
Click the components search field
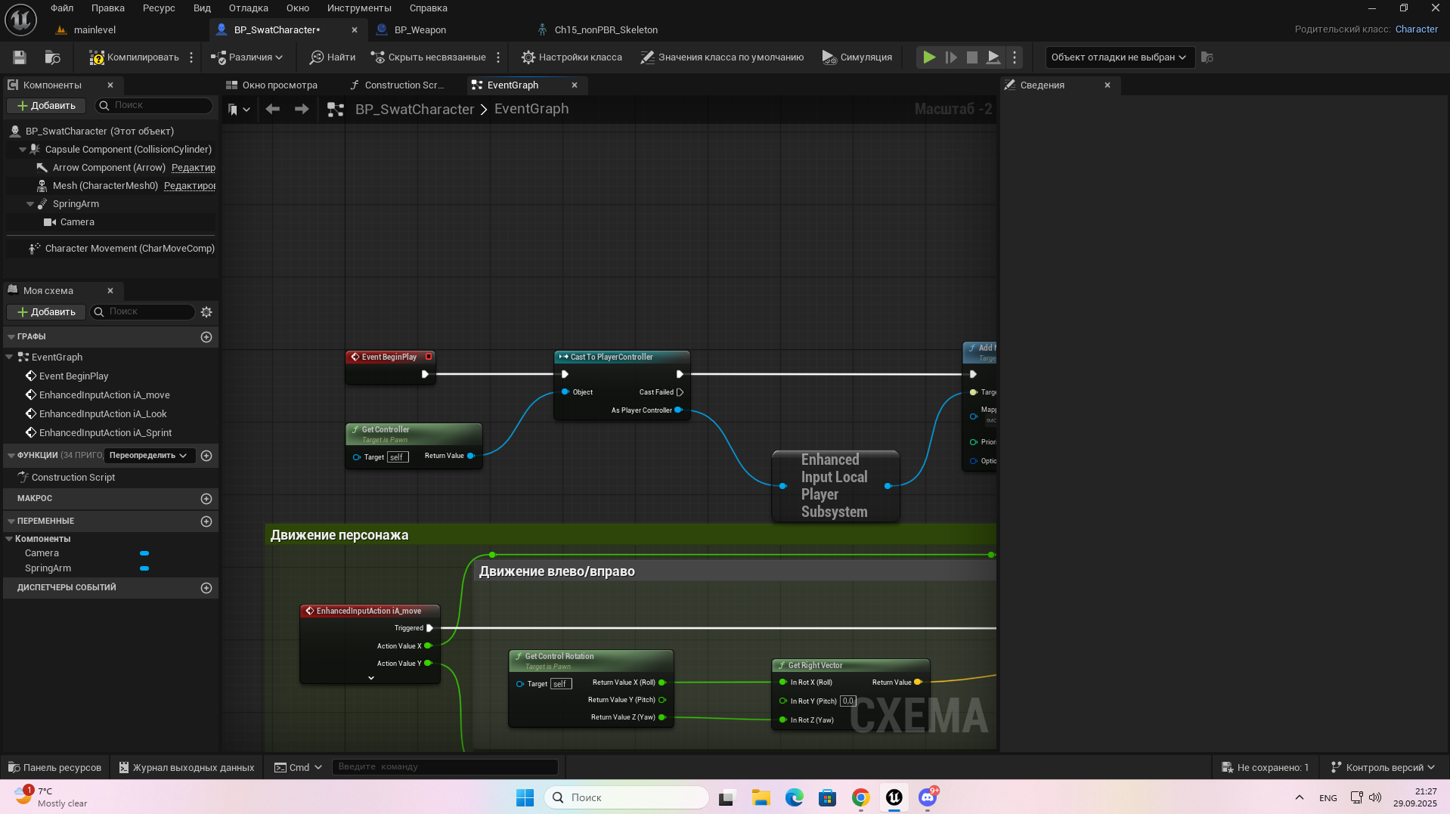[153, 106]
